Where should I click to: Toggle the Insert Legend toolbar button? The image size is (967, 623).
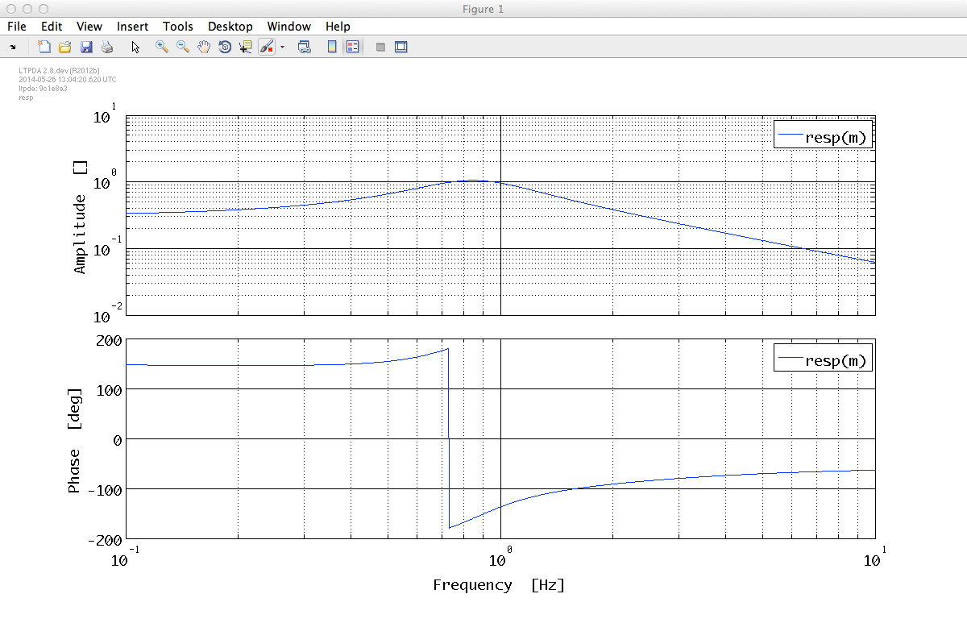(x=352, y=48)
